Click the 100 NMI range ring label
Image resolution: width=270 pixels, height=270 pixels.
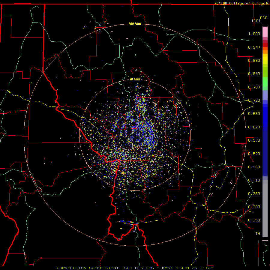point(135,24)
